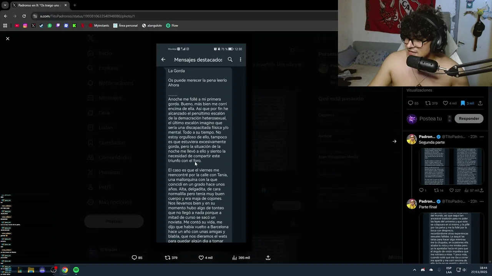Like the 'Segunda parte' reply with 227 likes

tap(455, 190)
